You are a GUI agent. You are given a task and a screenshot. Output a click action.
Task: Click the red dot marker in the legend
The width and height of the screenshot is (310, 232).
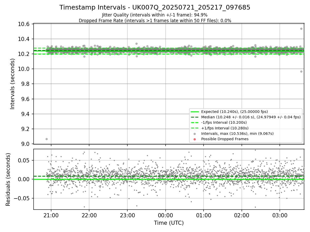click(x=195, y=139)
